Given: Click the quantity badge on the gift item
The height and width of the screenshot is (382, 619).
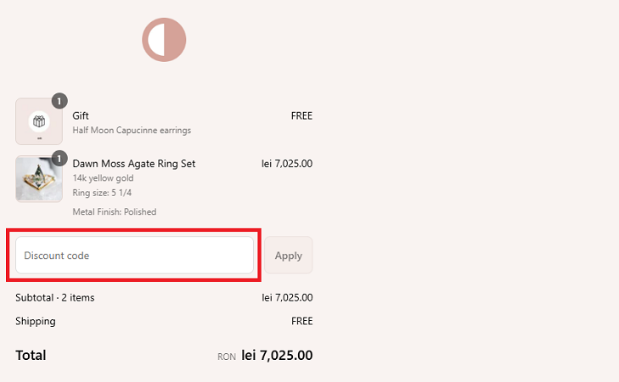Looking at the screenshot, I should tap(59, 101).
